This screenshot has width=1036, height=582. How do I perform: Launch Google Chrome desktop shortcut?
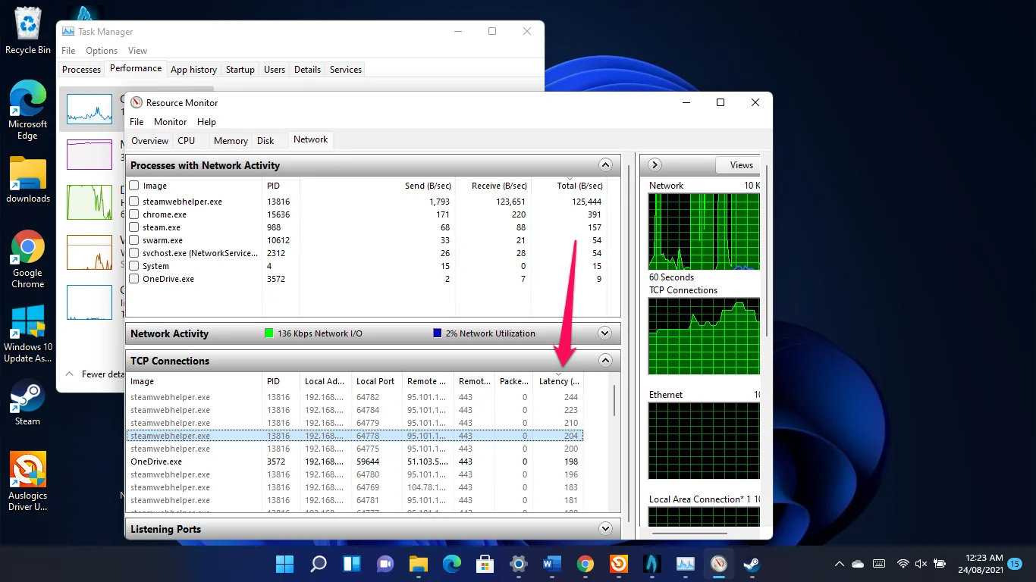pyautogui.click(x=28, y=260)
